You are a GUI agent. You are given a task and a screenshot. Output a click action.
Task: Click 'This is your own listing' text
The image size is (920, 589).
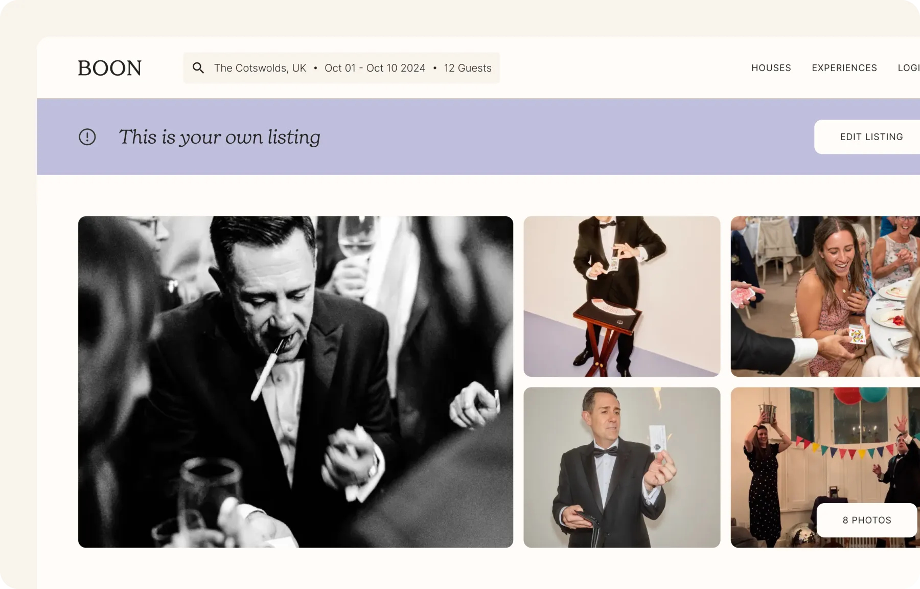click(x=220, y=137)
